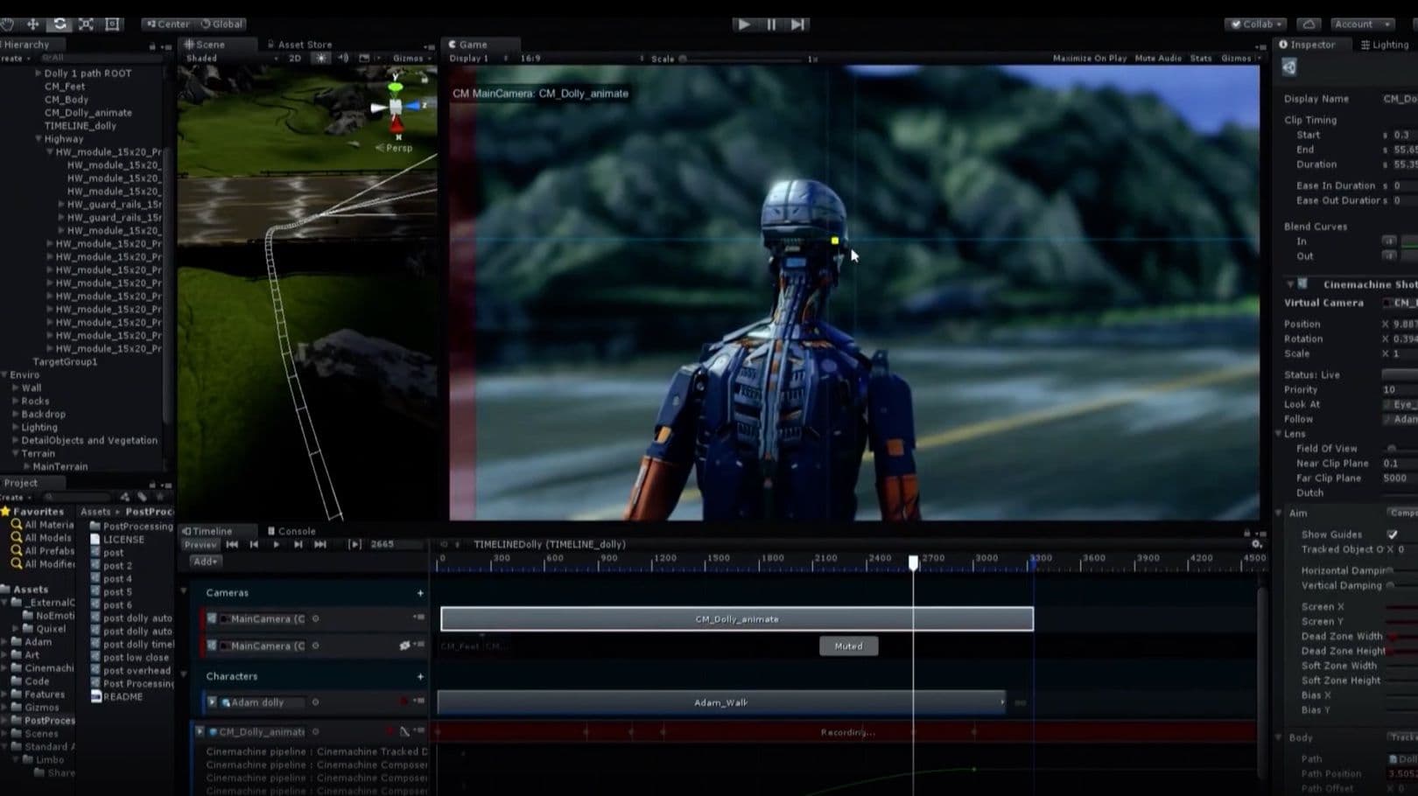Toggle Muted on the second camera clip

[847, 646]
